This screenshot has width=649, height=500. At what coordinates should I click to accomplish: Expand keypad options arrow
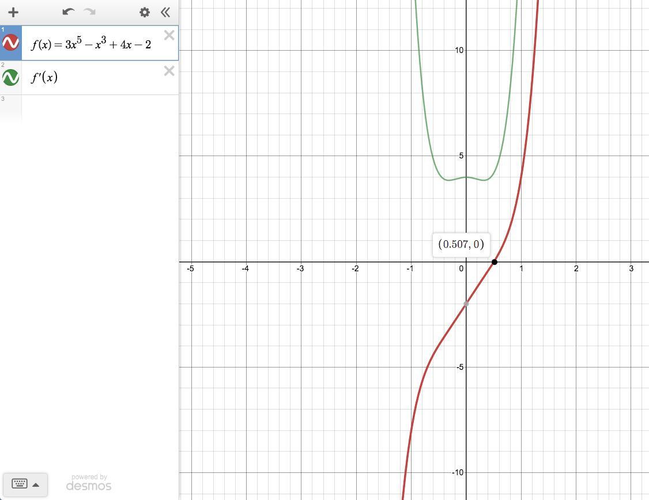[36, 484]
